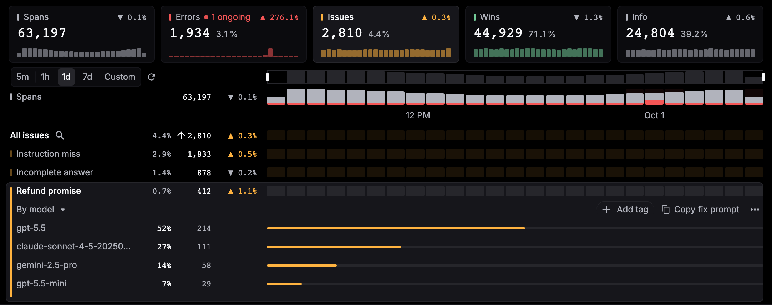The image size is (772, 305).
Task: Open the Info summary card
Action: [x=690, y=34]
